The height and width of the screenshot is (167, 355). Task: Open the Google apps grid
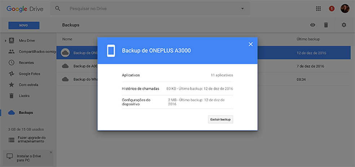(318, 9)
